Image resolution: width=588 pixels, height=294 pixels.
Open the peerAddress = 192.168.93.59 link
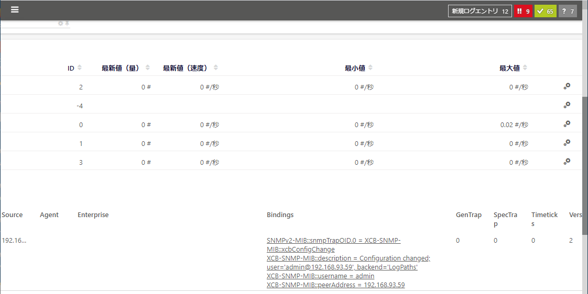[335, 285]
